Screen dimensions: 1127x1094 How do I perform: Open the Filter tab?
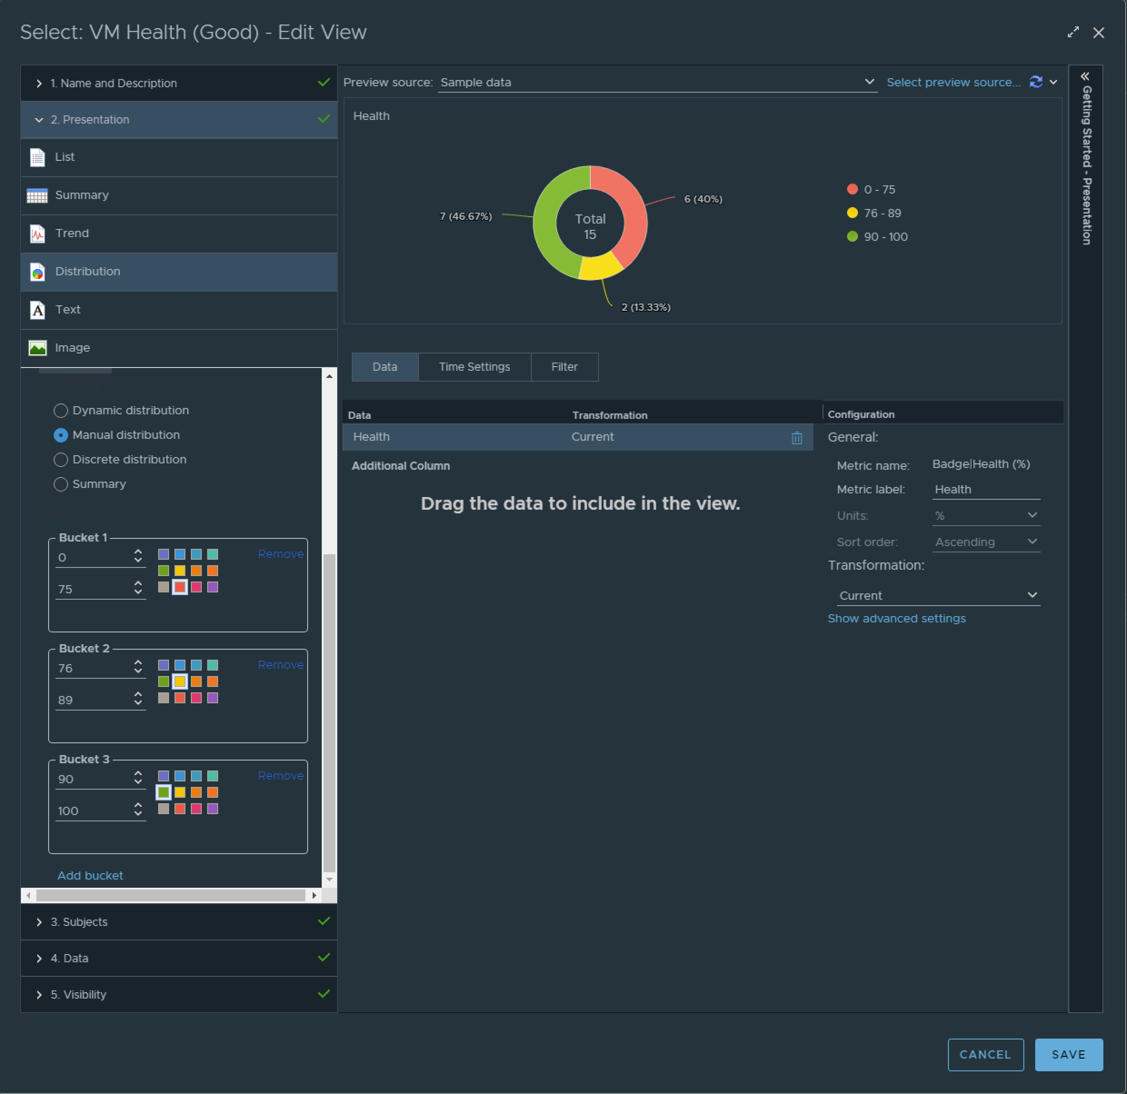tap(564, 367)
